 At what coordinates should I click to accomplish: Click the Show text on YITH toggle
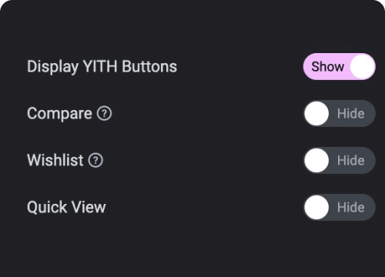coord(327,67)
